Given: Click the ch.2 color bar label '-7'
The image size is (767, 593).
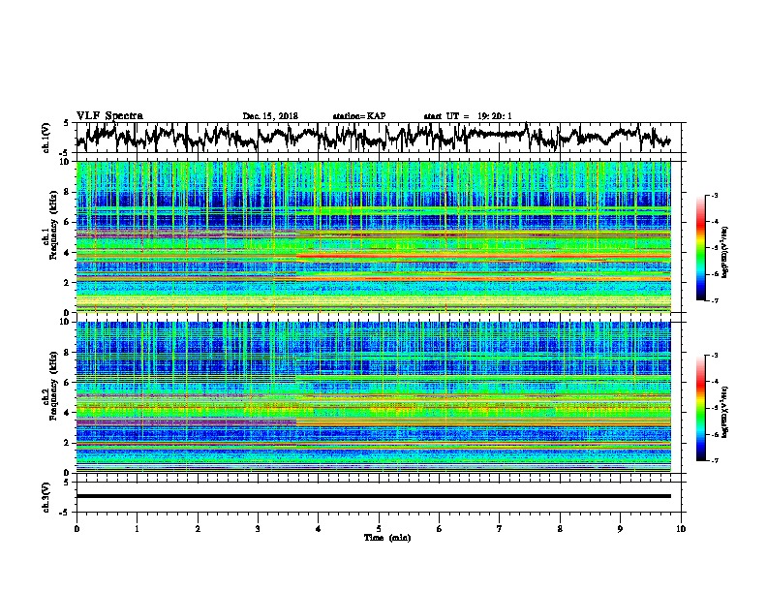Looking at the screenshot, I should pos(715,460).
